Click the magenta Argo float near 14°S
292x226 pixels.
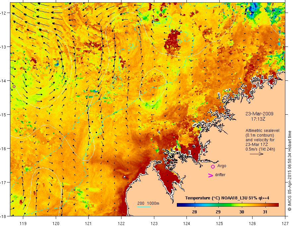14,86
